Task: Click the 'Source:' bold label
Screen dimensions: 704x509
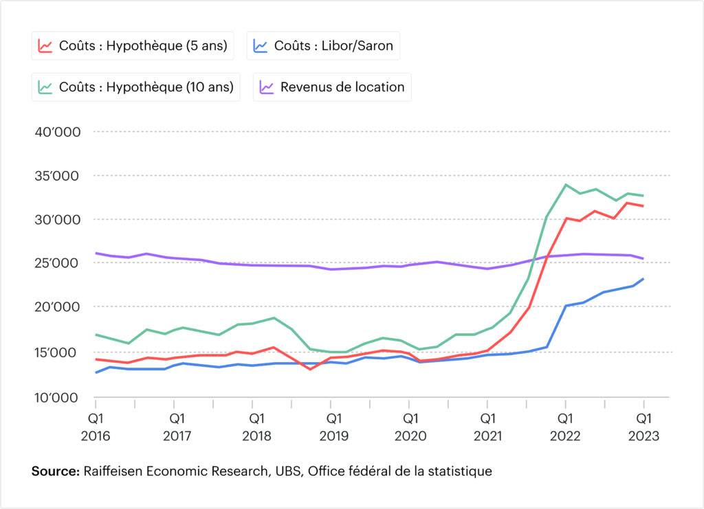Action: 56,471
